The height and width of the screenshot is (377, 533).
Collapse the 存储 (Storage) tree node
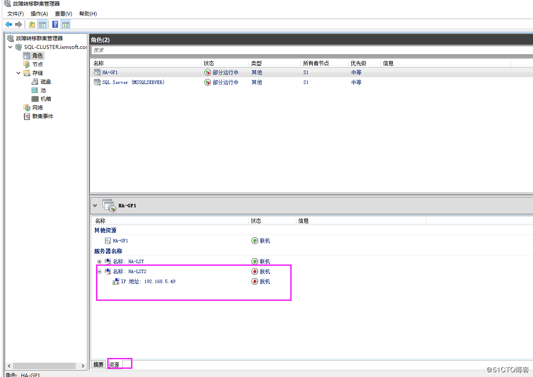18,73
